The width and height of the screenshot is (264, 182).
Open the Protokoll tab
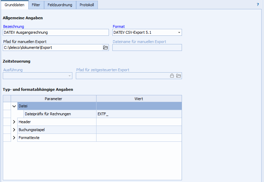coord(87,5)
